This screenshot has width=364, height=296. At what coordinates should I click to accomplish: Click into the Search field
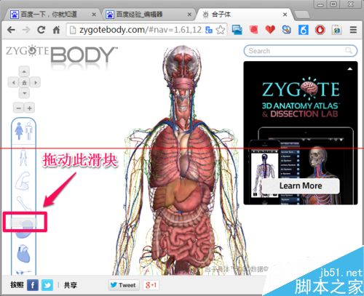(300, 51)
